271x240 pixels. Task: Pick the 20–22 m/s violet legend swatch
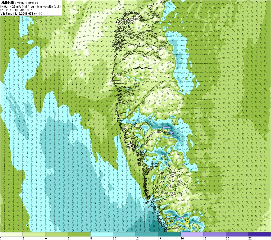[x=237, y=234]
